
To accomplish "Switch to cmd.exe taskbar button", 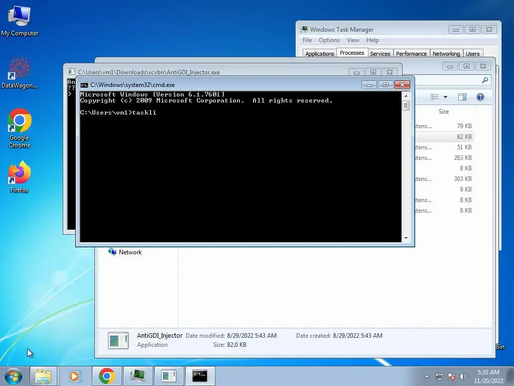I will click(200, 376).
